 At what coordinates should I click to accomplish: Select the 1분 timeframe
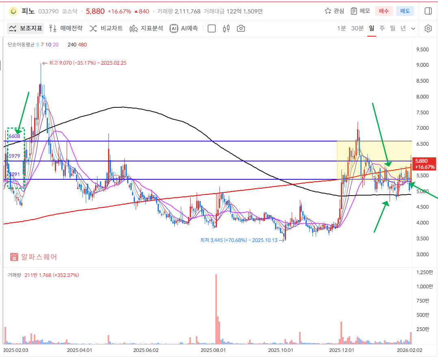[x=341, y=28]
